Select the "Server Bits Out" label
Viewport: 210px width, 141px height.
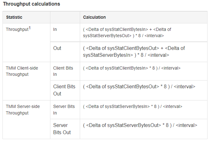pos(62,129)
